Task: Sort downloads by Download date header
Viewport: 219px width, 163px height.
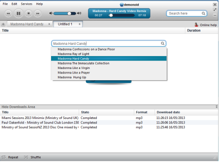Action: (x=186, y=112)
